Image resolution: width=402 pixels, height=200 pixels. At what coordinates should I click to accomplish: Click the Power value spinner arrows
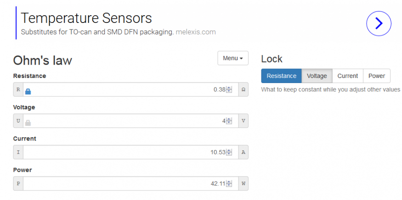point(229,183)
